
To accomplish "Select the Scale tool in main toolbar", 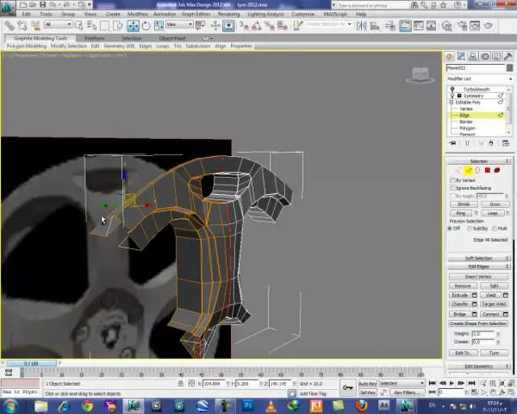I will (158, 26).
